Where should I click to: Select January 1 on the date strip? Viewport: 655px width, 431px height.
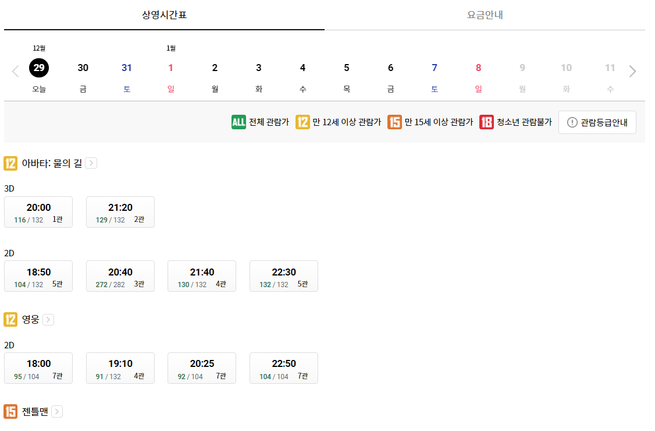click(170, 68)
